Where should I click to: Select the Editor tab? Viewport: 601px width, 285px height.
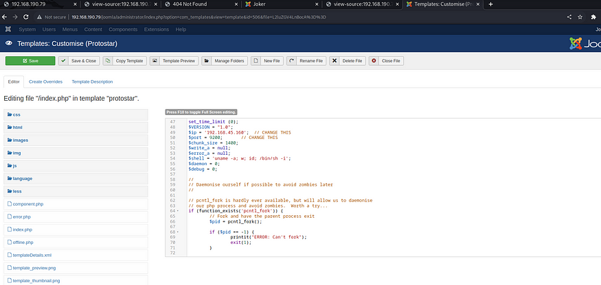tap(14, 82)
